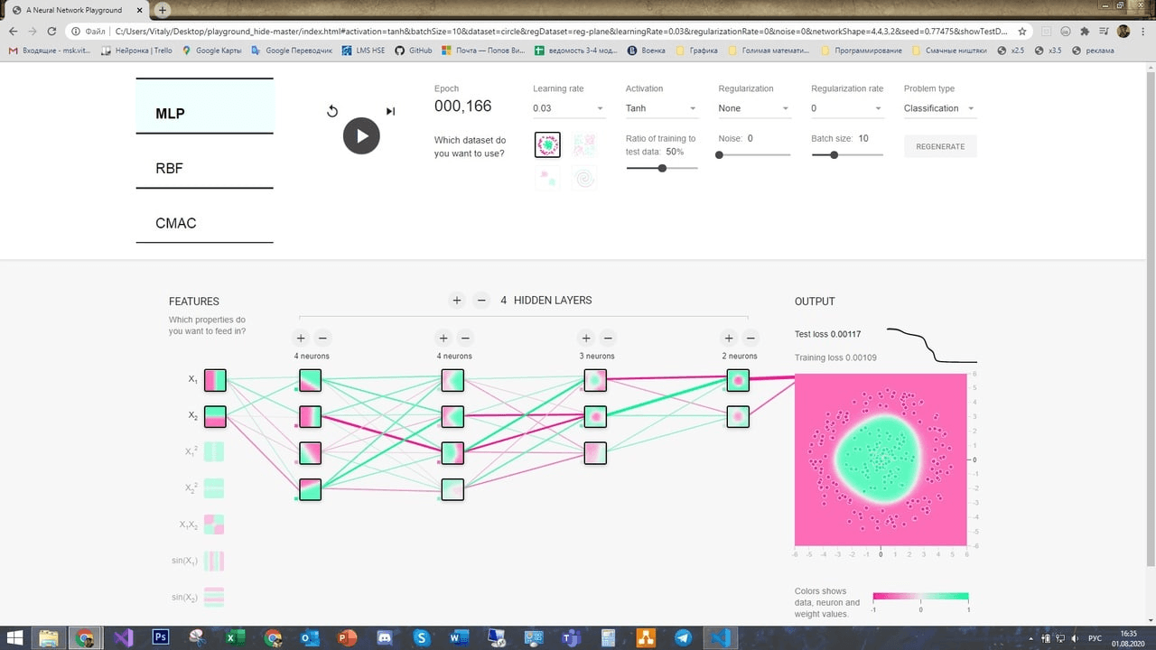The image size is (1156, 650).
Task: Step one epoch with the step icon
Action: 390,111
